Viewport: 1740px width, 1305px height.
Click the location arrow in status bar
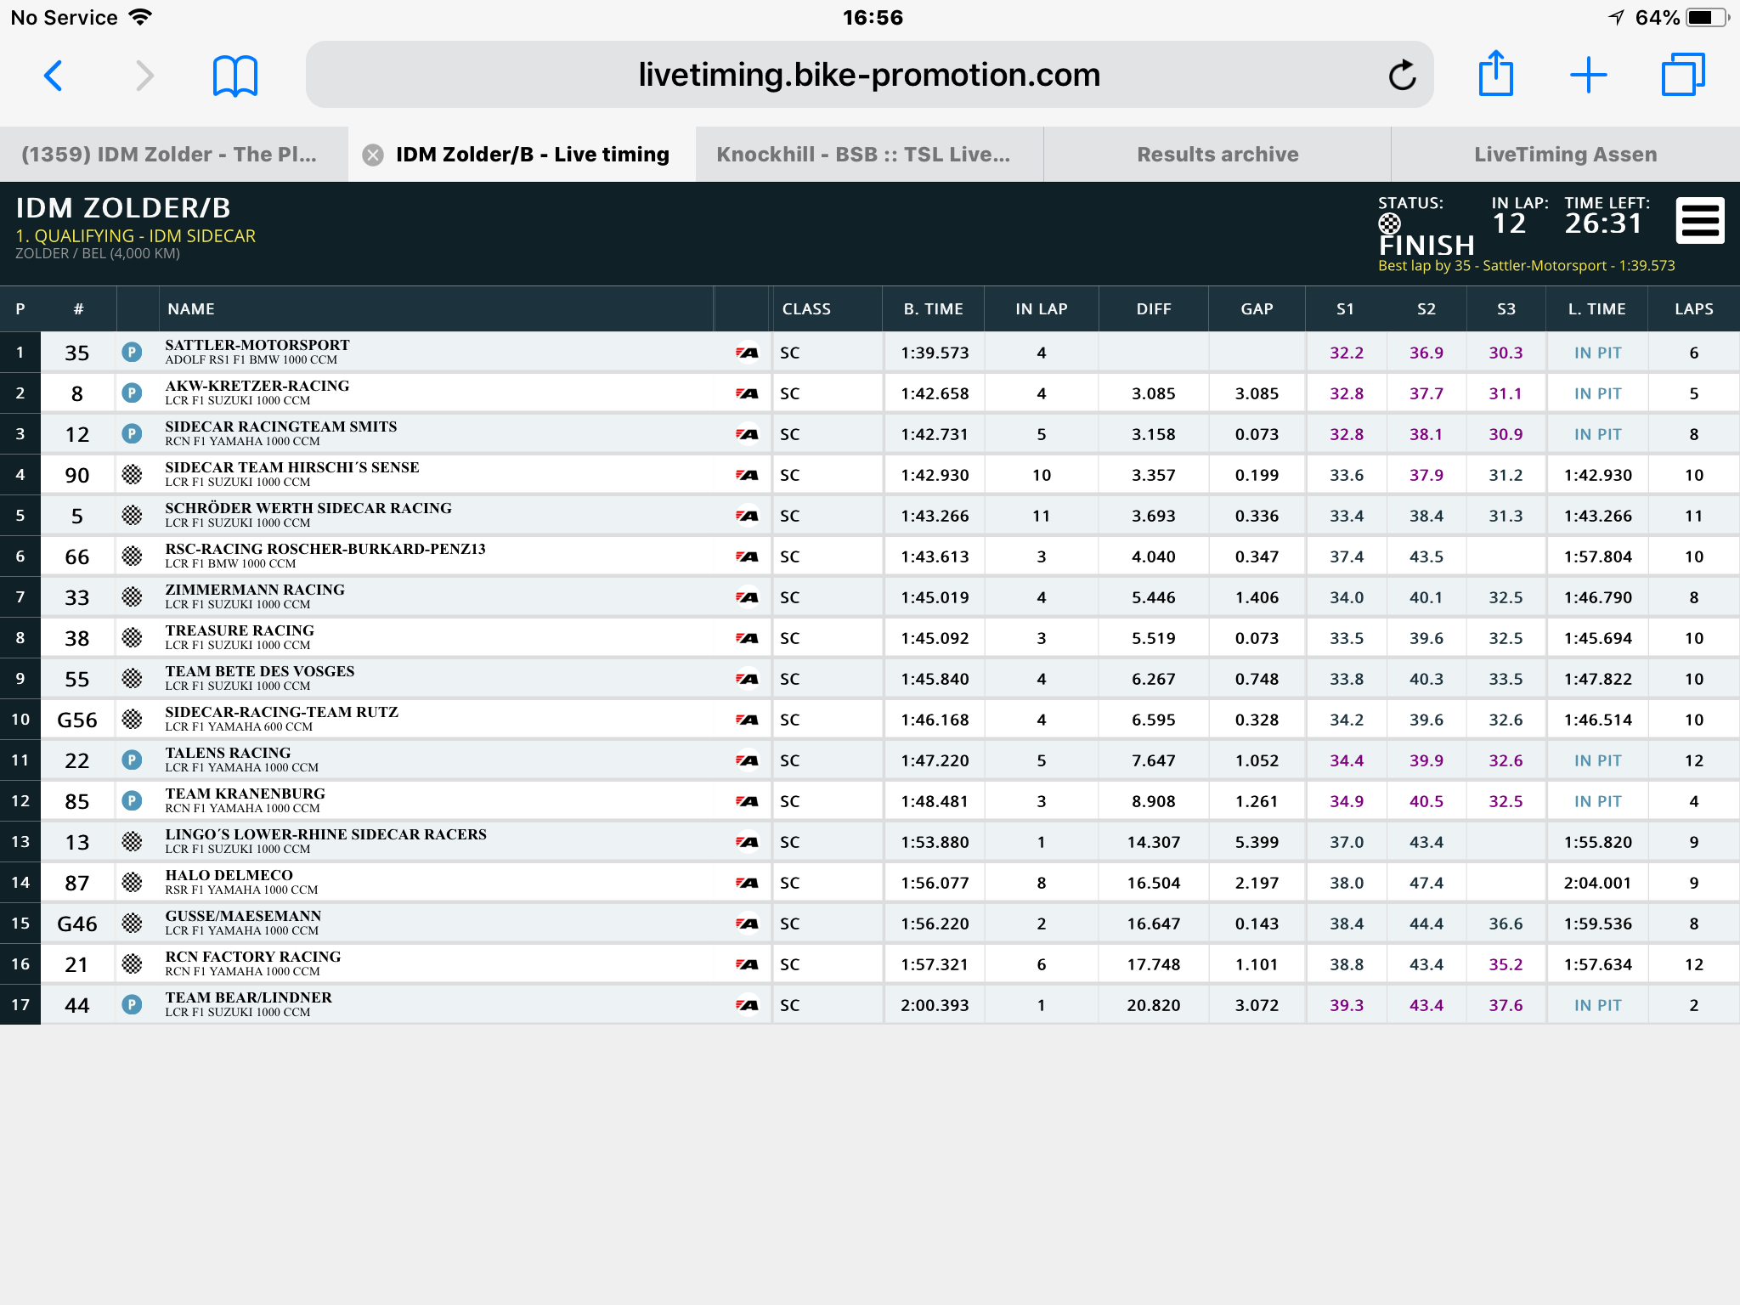pyautogui.click(x=1616, y=17)
